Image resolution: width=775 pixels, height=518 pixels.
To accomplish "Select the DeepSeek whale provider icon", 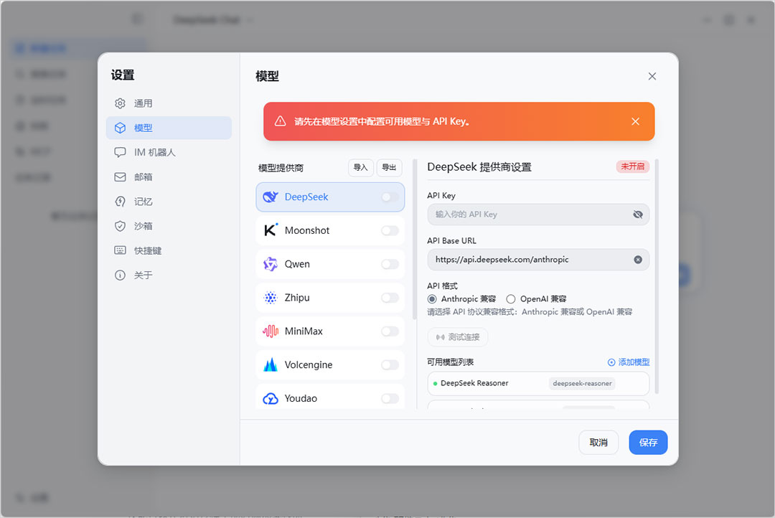I will tap(271, 197).
